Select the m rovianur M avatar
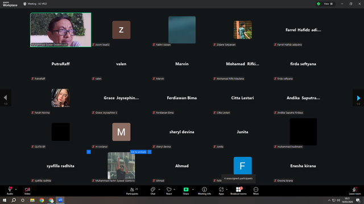The height and width of the screenshot is (204, 364). point(121,132)
